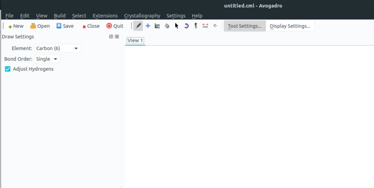Image resolution: width=374 pixels, height=188 pixels.
Task: Enable the Auto Rotate tool
Action: coord(186,26)
